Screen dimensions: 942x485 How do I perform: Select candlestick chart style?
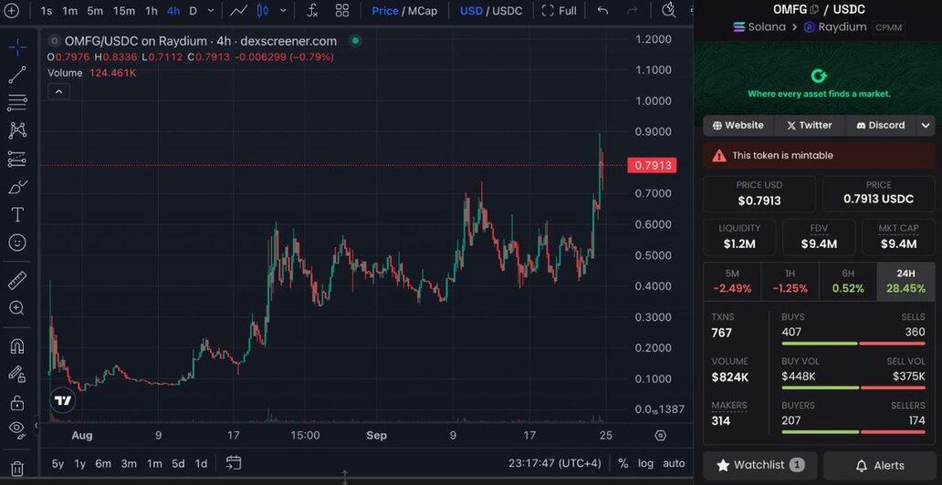(263, 11)
